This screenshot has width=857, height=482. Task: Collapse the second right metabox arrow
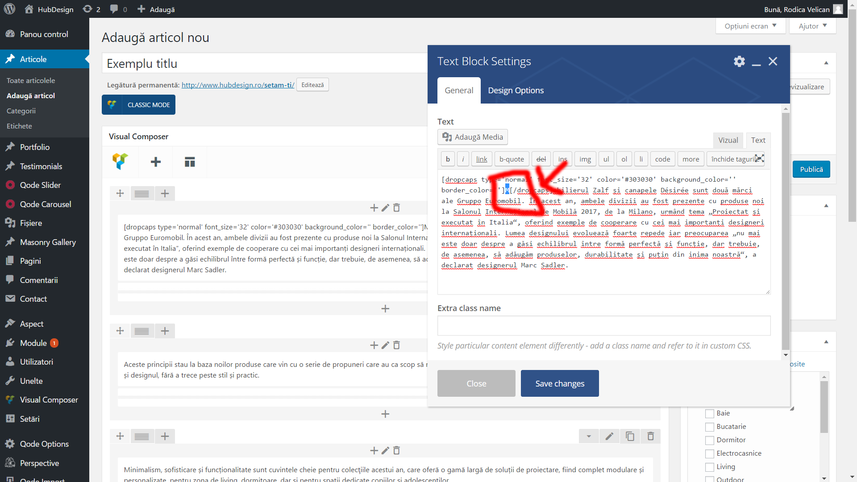click(826, 205)
